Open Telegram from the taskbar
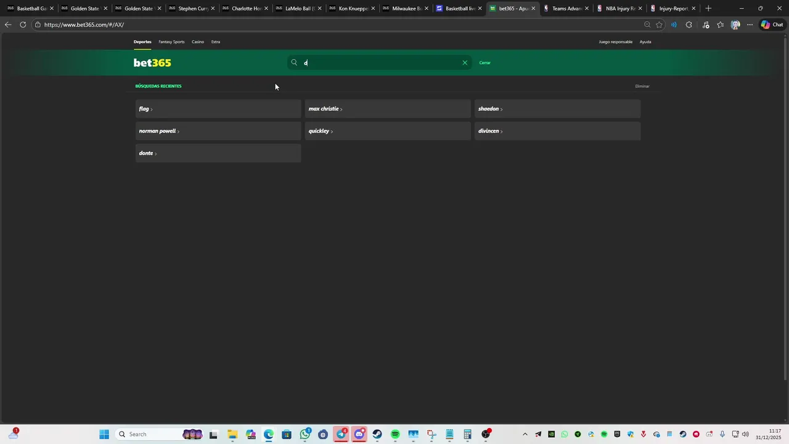The height and width of the screenshot is (444, 789). (x=341, y=434)
